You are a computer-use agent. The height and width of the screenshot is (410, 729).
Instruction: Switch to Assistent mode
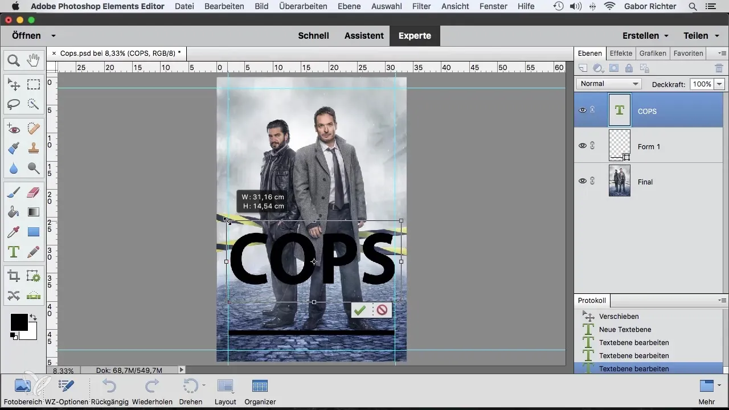[x=364, y=35]
